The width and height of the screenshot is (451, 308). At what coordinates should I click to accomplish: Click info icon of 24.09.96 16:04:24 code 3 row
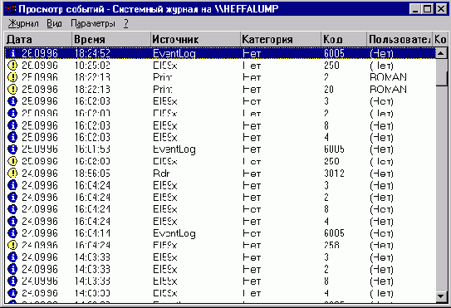[x=12, y=185]
